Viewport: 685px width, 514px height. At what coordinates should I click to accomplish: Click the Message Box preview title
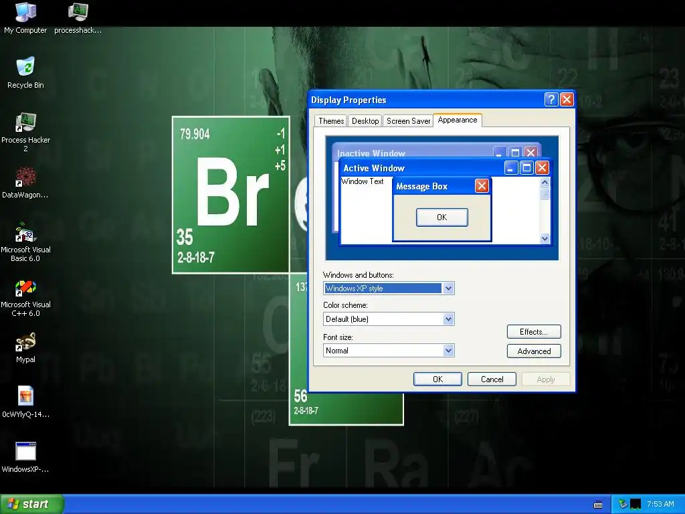point(421,186)
